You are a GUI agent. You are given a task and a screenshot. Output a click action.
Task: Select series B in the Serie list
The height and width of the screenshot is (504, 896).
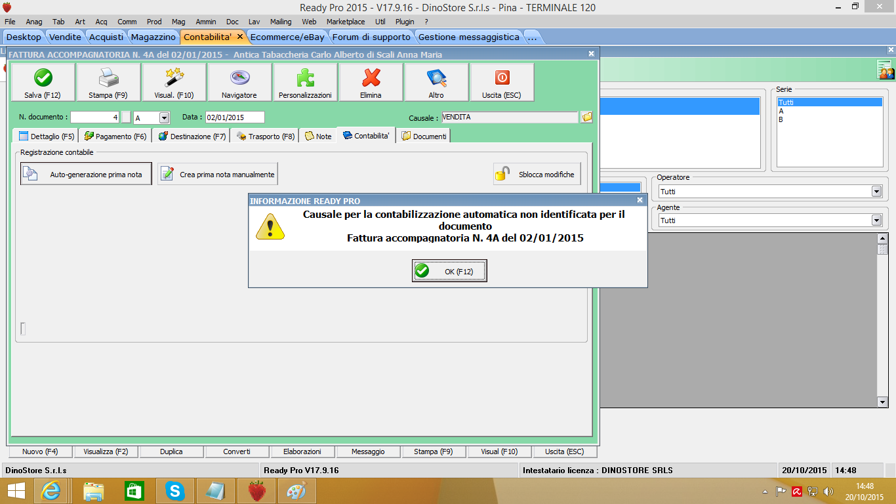830,119
